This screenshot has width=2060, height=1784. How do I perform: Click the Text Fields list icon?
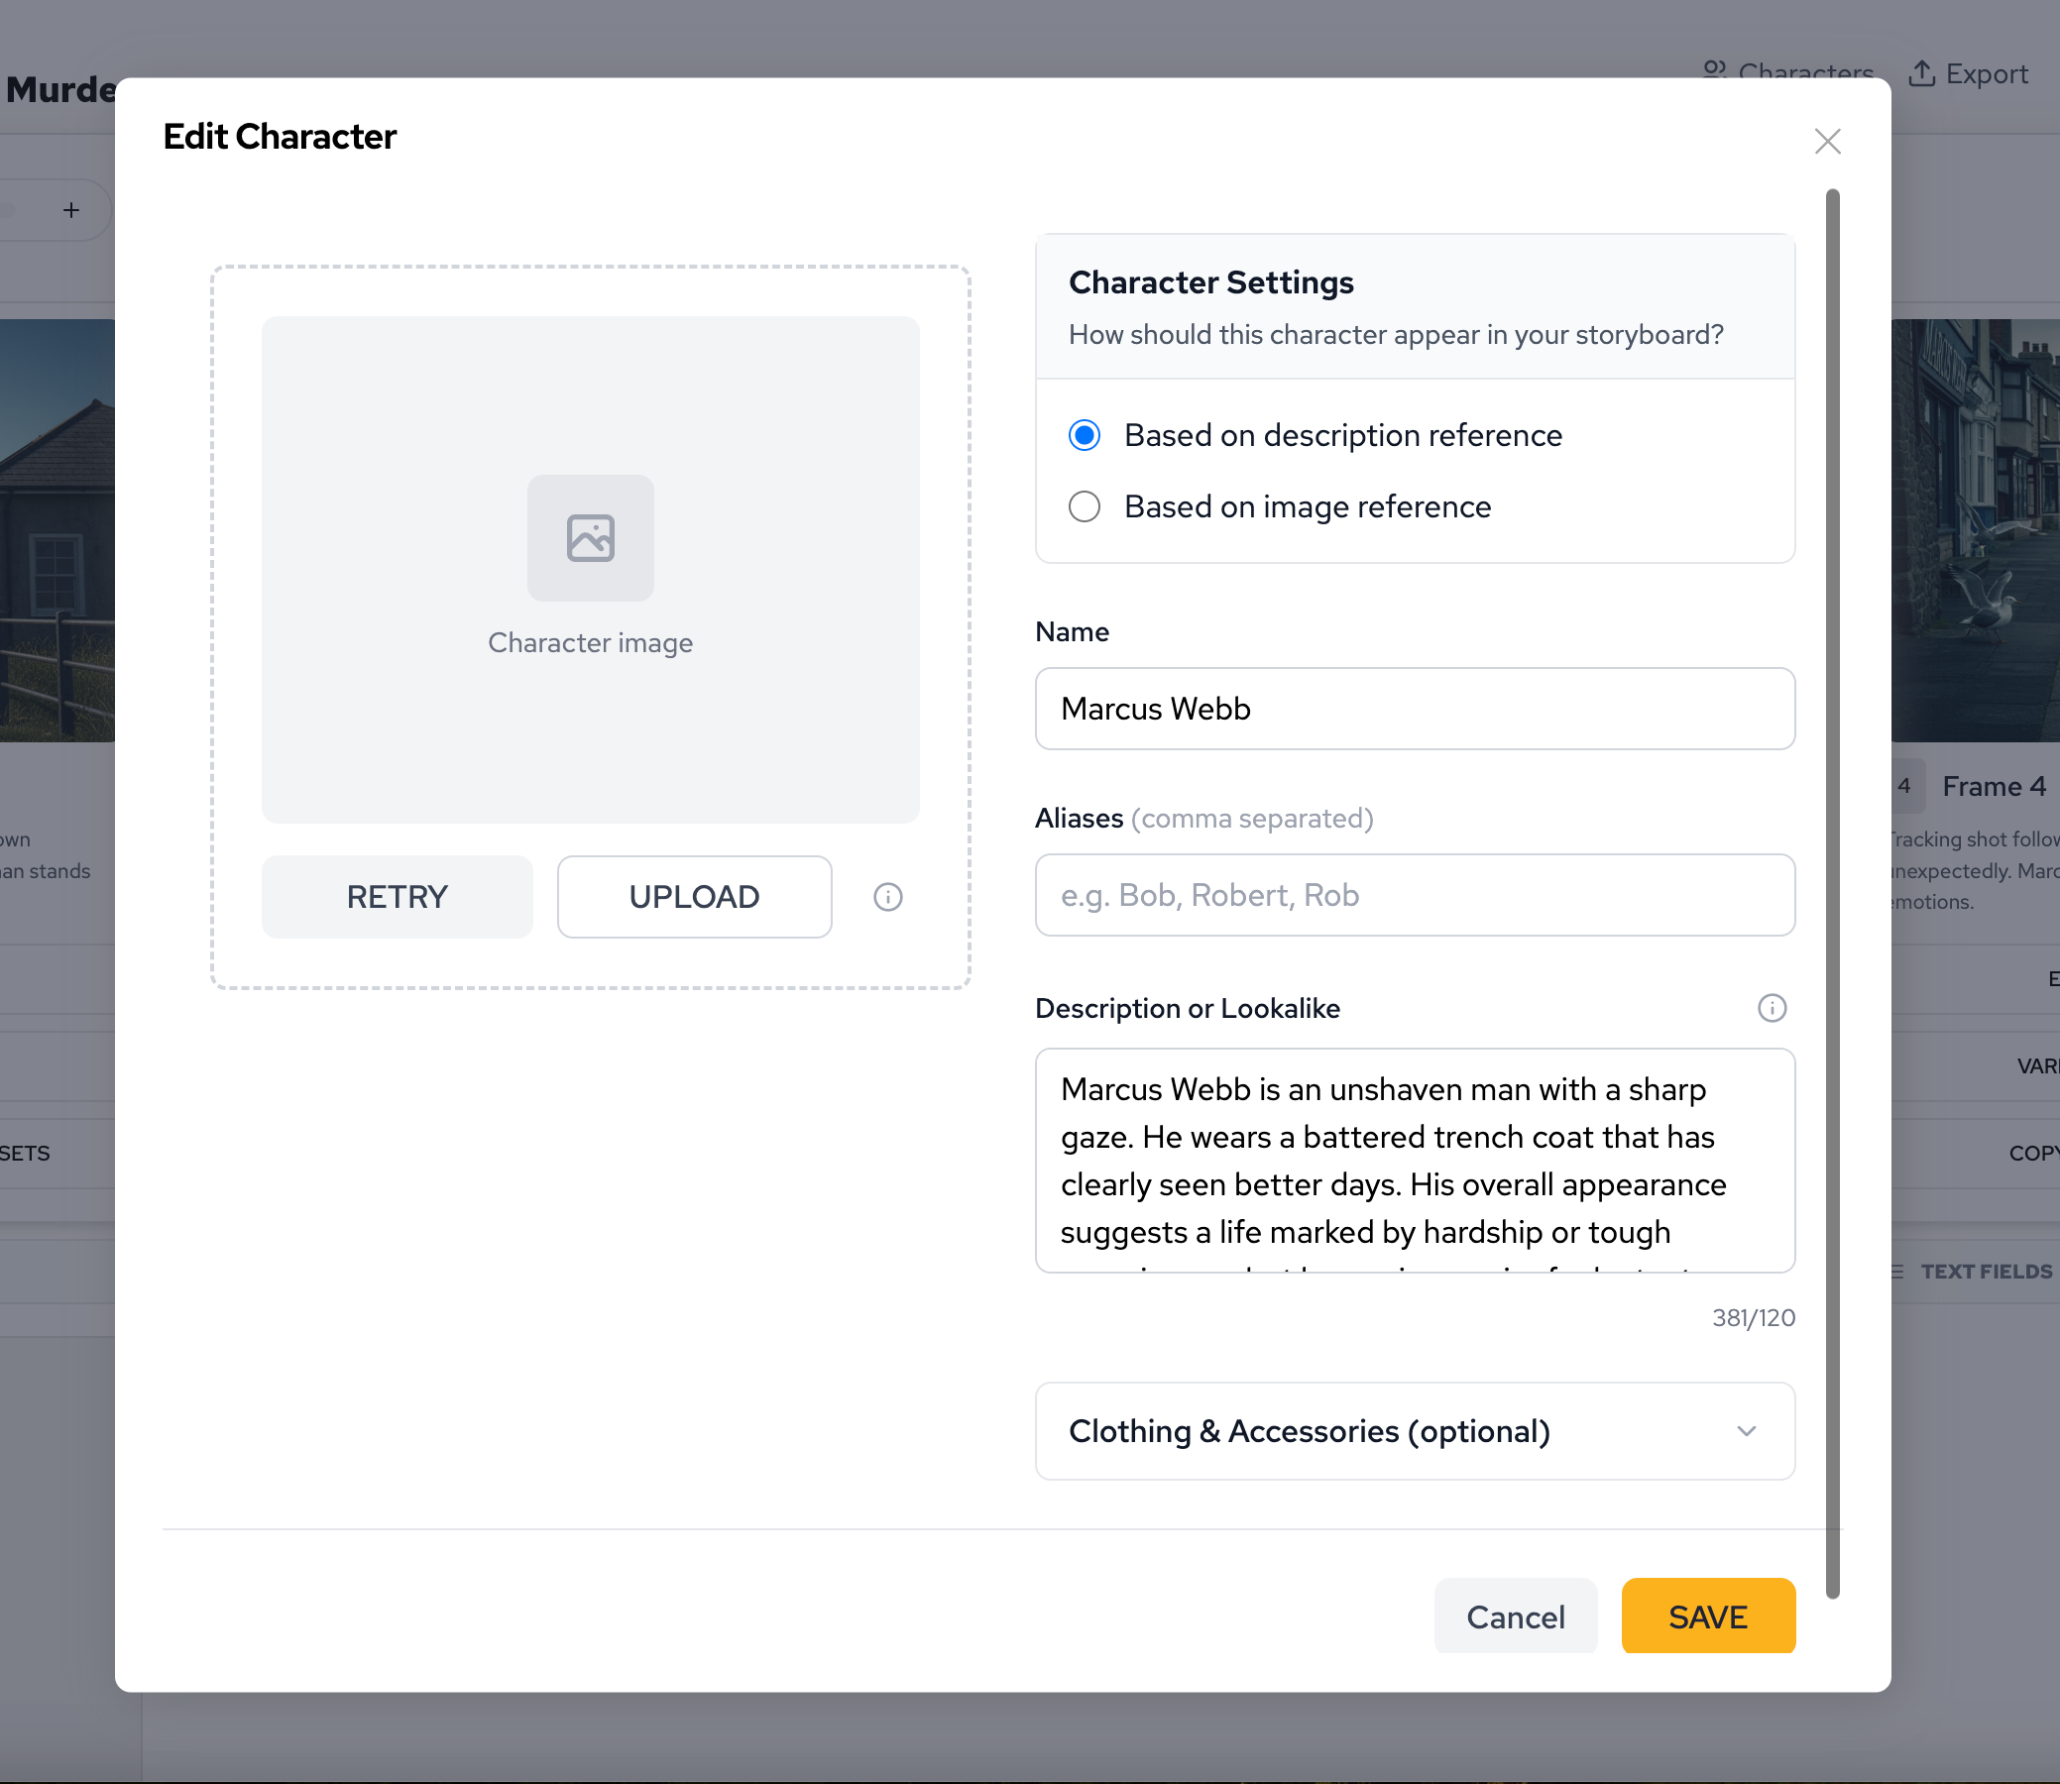pyautogui.click(x=1896, y=1272)
